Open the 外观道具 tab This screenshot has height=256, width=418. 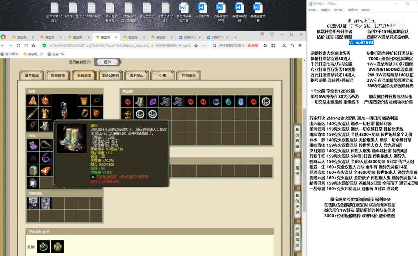pos(188,75)
